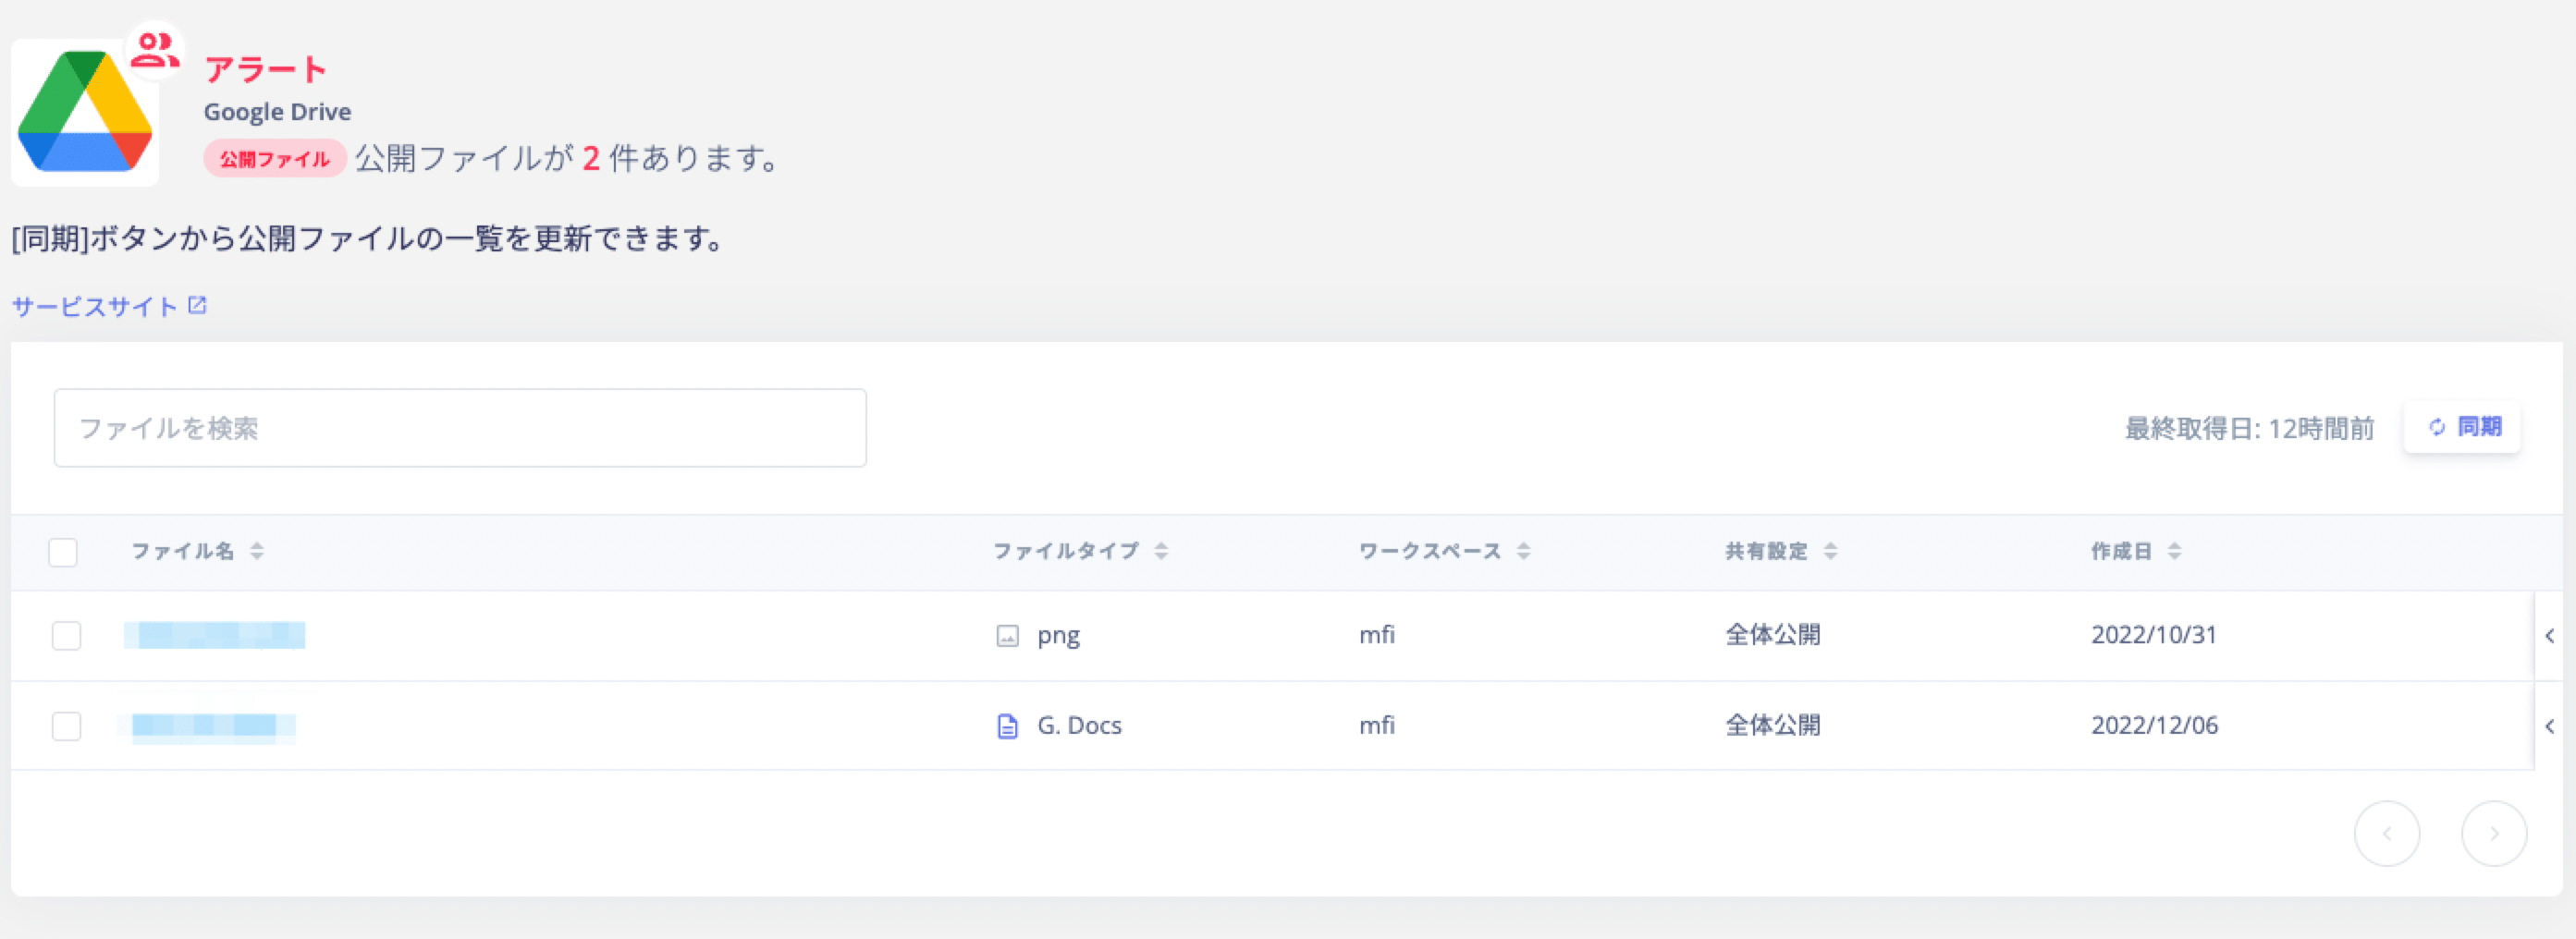
Task: Click the png image file type icon
Action: (1007, 635)
